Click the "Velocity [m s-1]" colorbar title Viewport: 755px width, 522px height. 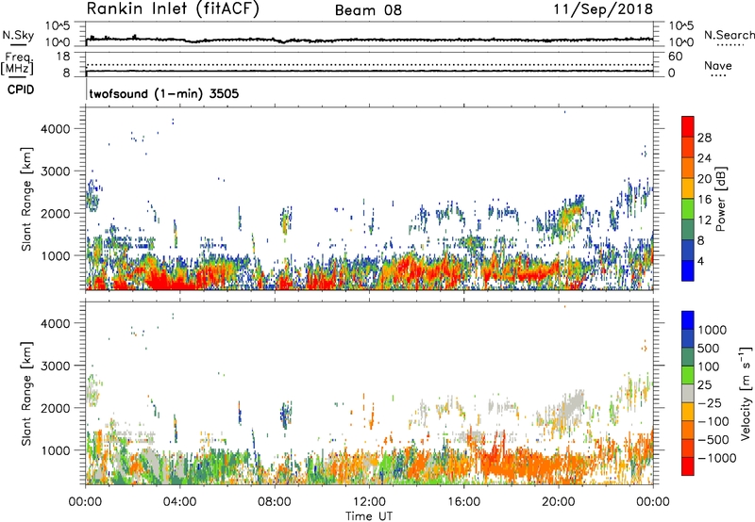747,393
